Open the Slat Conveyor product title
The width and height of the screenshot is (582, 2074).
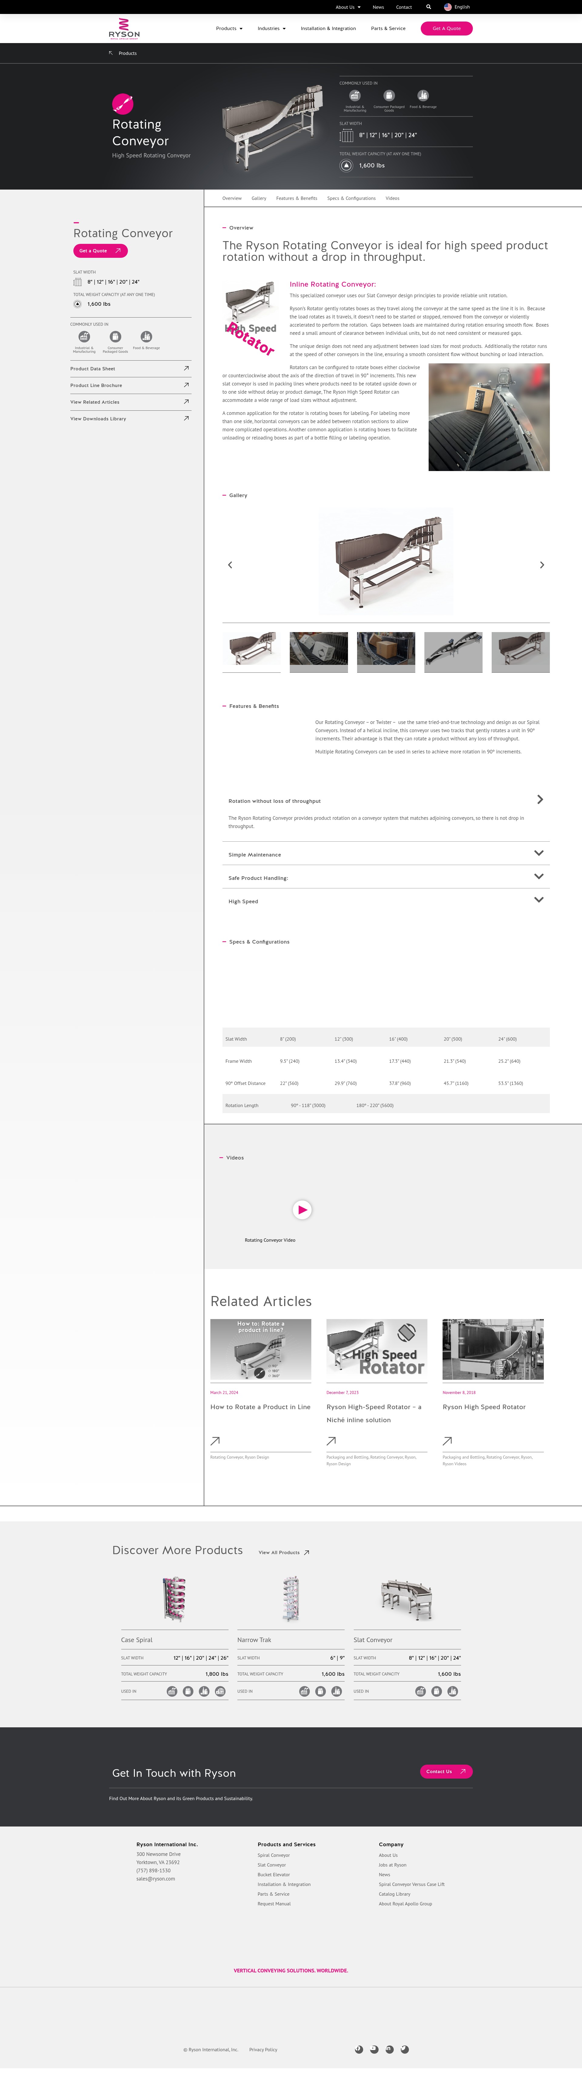pyautogui.click(x=373, y=1640)
